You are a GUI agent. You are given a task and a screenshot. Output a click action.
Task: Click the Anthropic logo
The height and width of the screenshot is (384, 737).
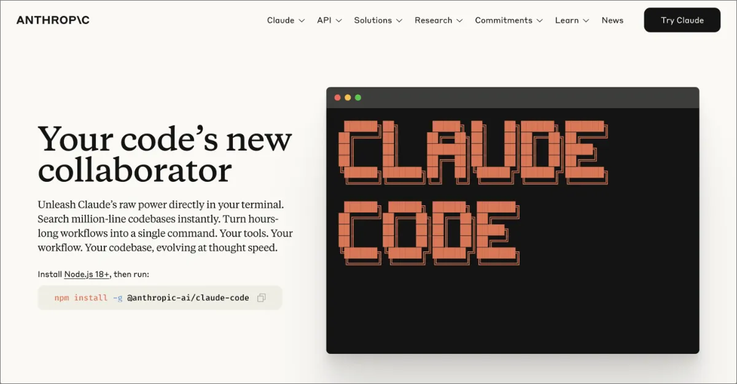pyautogui.click(x=53, y=20)
